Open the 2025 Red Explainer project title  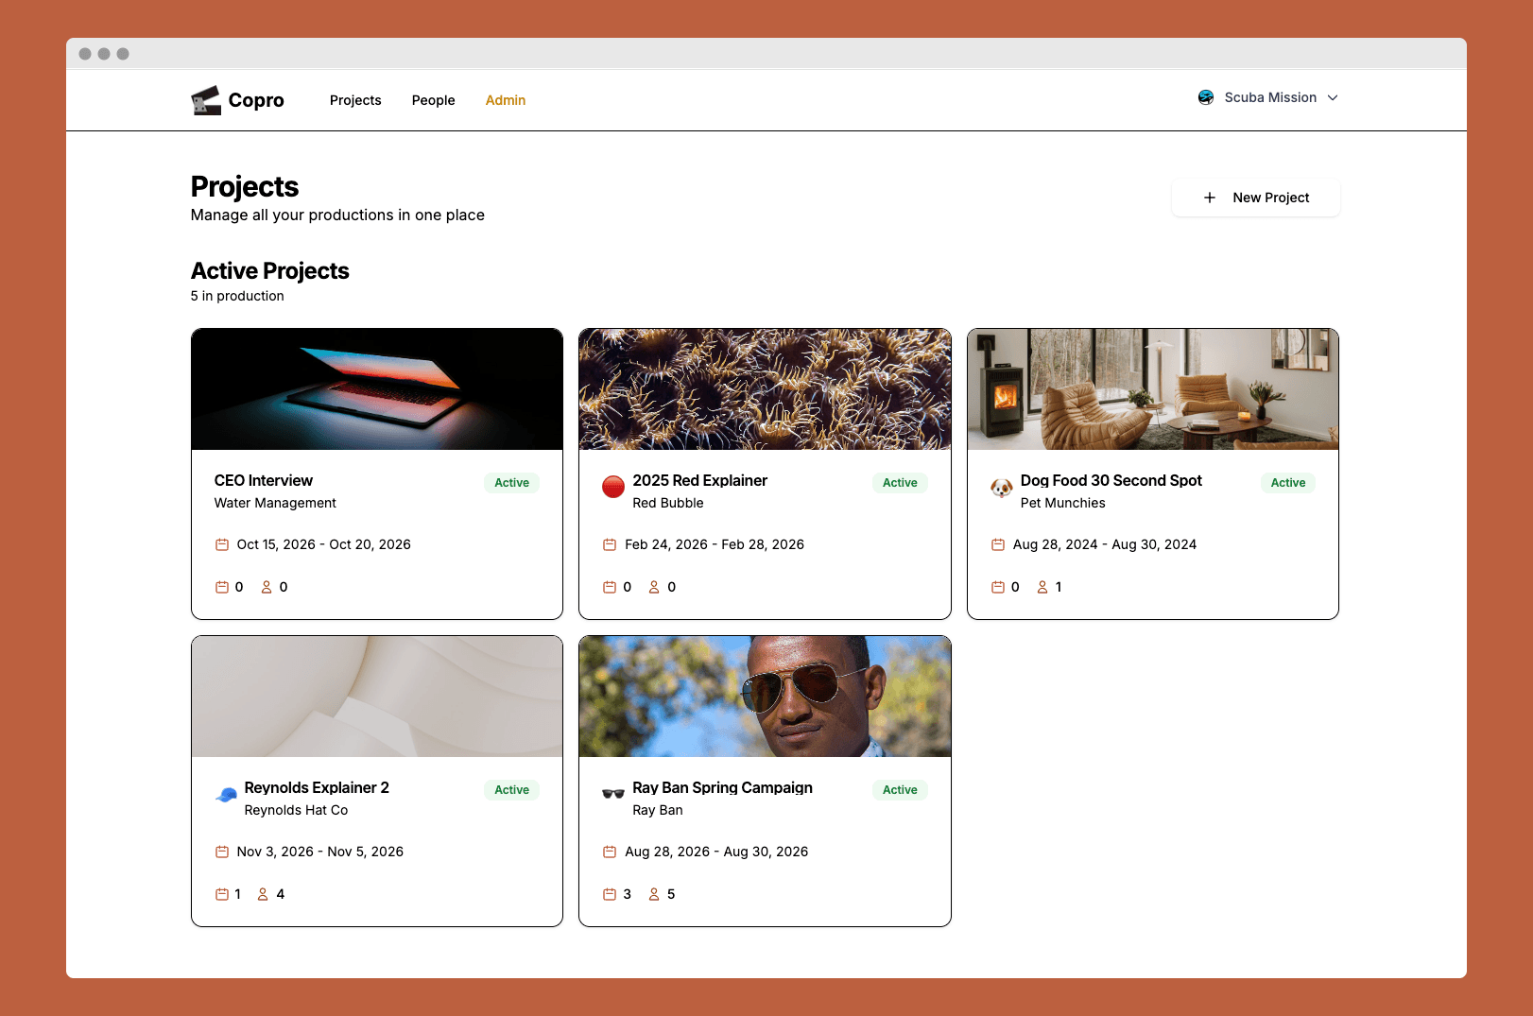coord(699,480)
